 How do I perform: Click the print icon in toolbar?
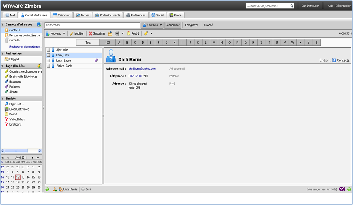click(117, 33)
